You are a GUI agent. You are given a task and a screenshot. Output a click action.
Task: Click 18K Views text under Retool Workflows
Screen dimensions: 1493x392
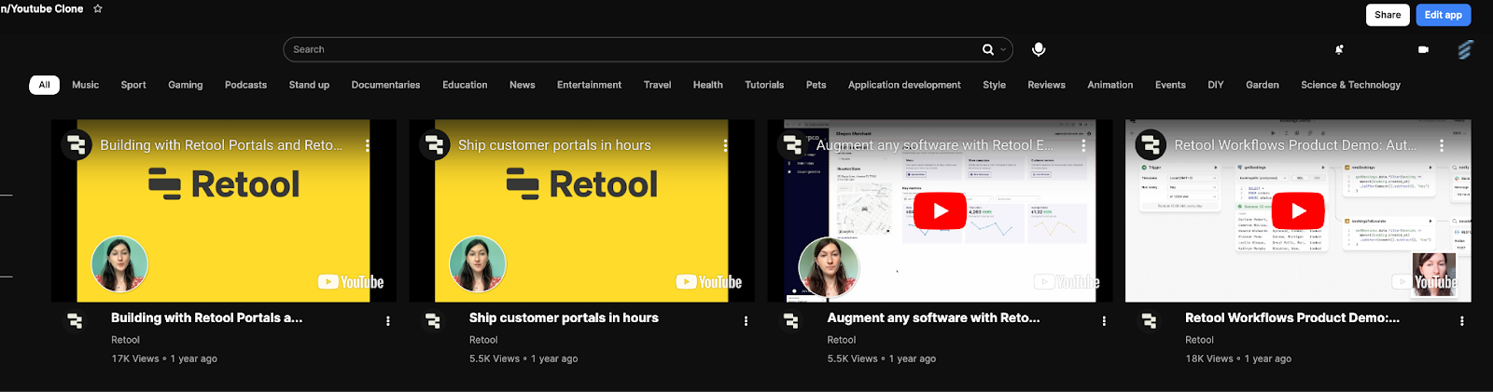pyautogui.click(x=1209, y=358)
